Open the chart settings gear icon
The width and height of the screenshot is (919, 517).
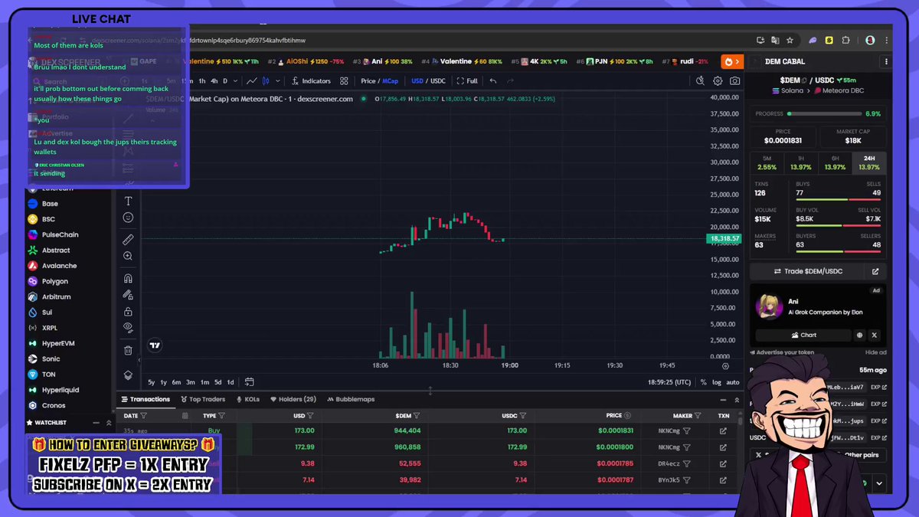pos(718,80)
